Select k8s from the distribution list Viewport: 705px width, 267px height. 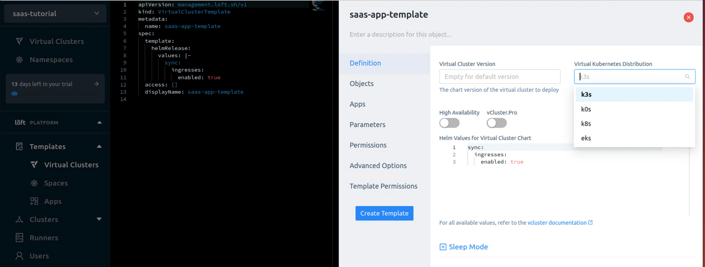pos(586,124)
